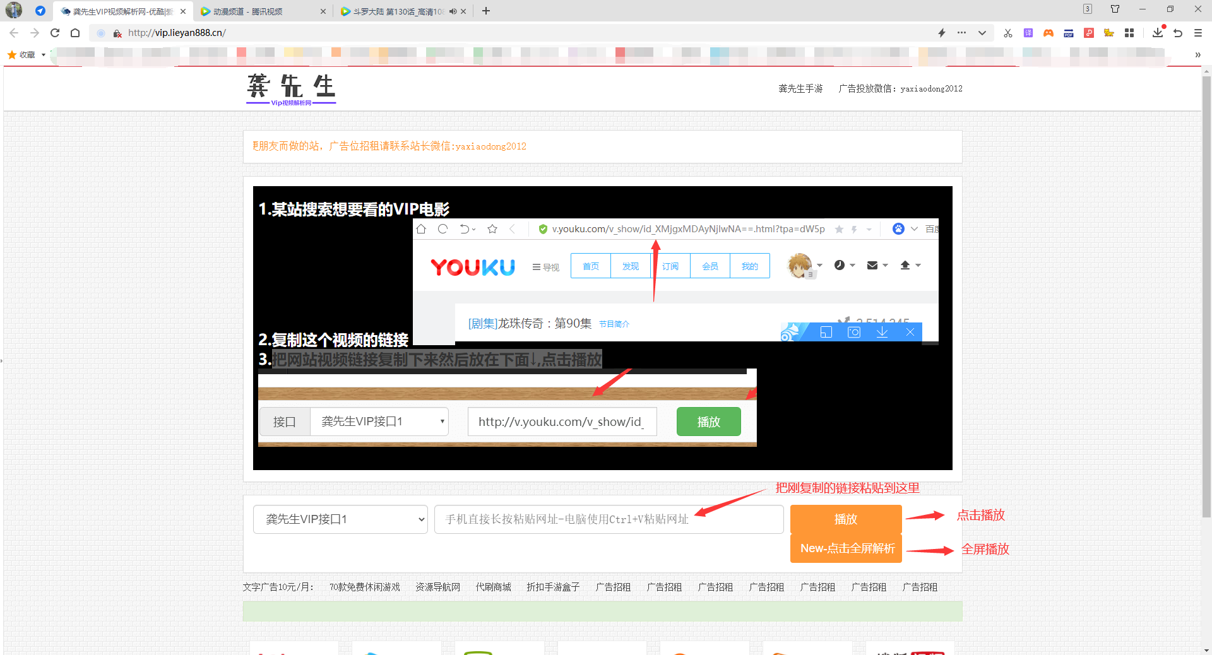Viewport: 1212px width, 655px height.
Task: Click the tutorial instructions image
Action: 602,328
